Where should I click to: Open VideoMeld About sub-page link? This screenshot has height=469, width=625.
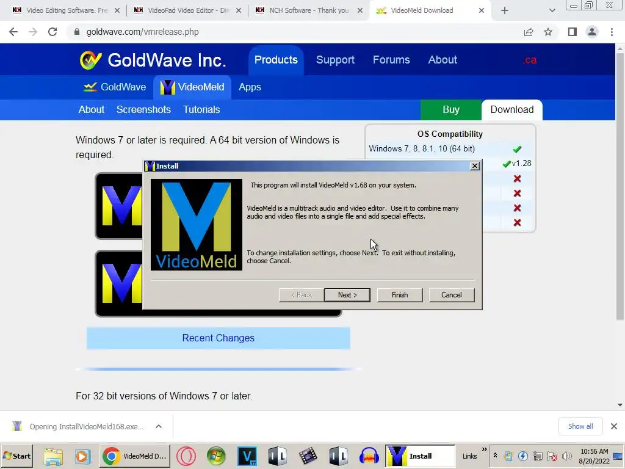[92, 110]
